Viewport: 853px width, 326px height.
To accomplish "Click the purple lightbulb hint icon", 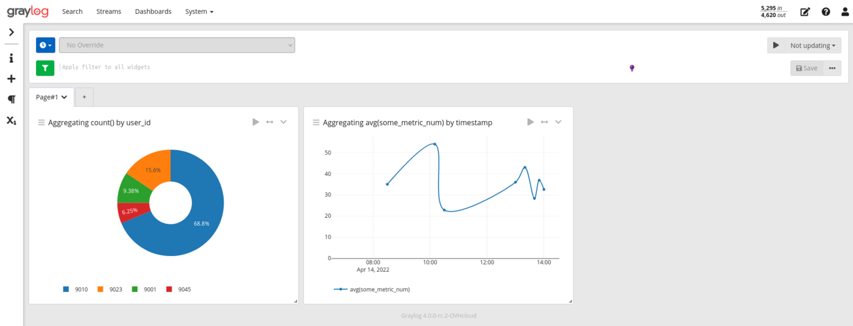I will coord(632,68).
